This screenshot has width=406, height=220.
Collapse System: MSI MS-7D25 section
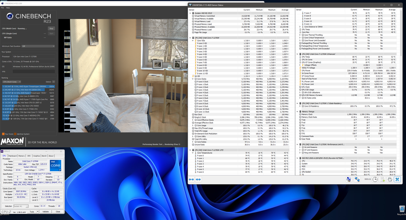point(190,13)
